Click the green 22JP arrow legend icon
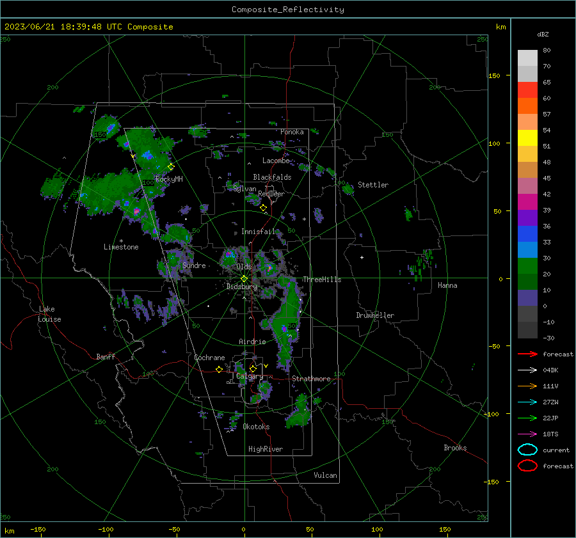The width and height of the screenshot is (576, 538). tap(527, 418)
